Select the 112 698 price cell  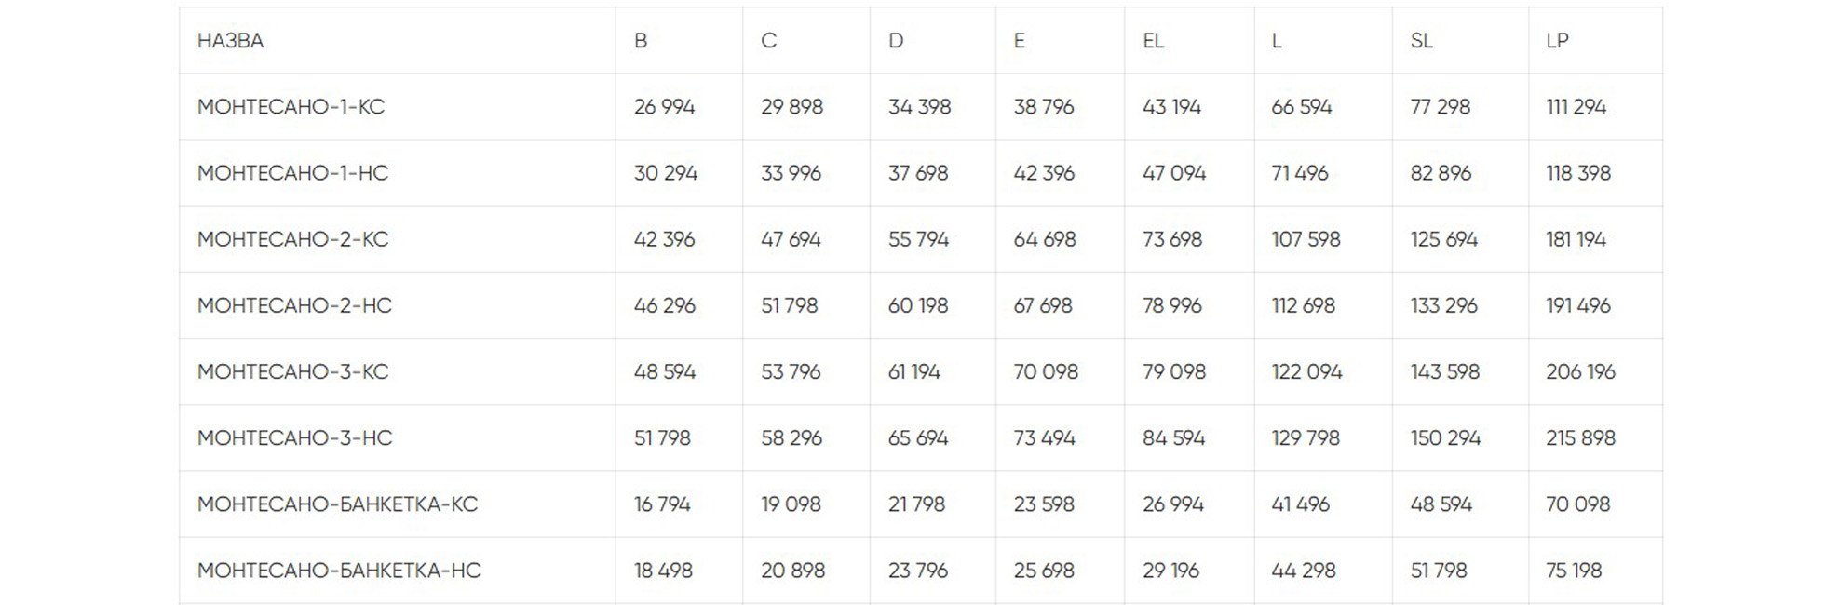(x=1303, y=305)
